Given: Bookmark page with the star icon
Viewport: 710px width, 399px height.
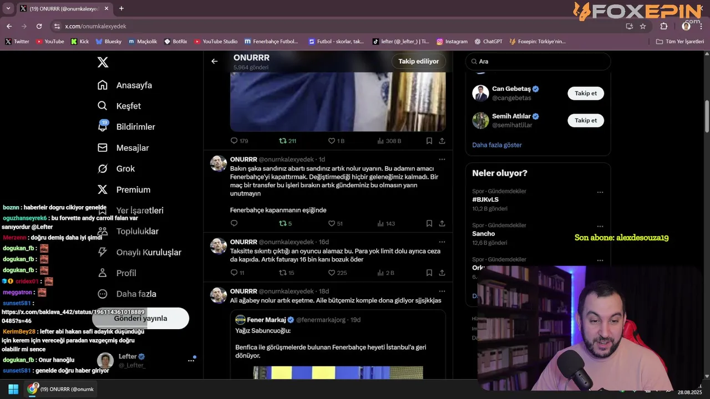Looking at the screenshot, I should tap(643, 26).
